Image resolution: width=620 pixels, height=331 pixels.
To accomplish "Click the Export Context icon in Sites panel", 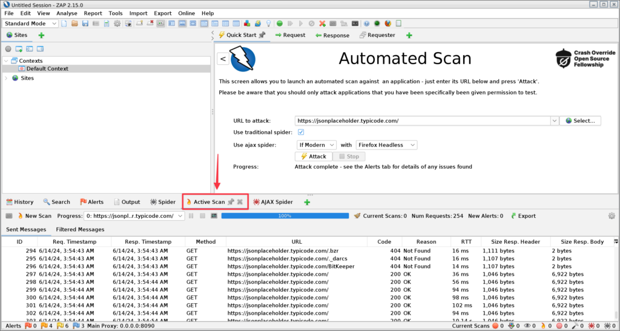I will click(40, 49).
